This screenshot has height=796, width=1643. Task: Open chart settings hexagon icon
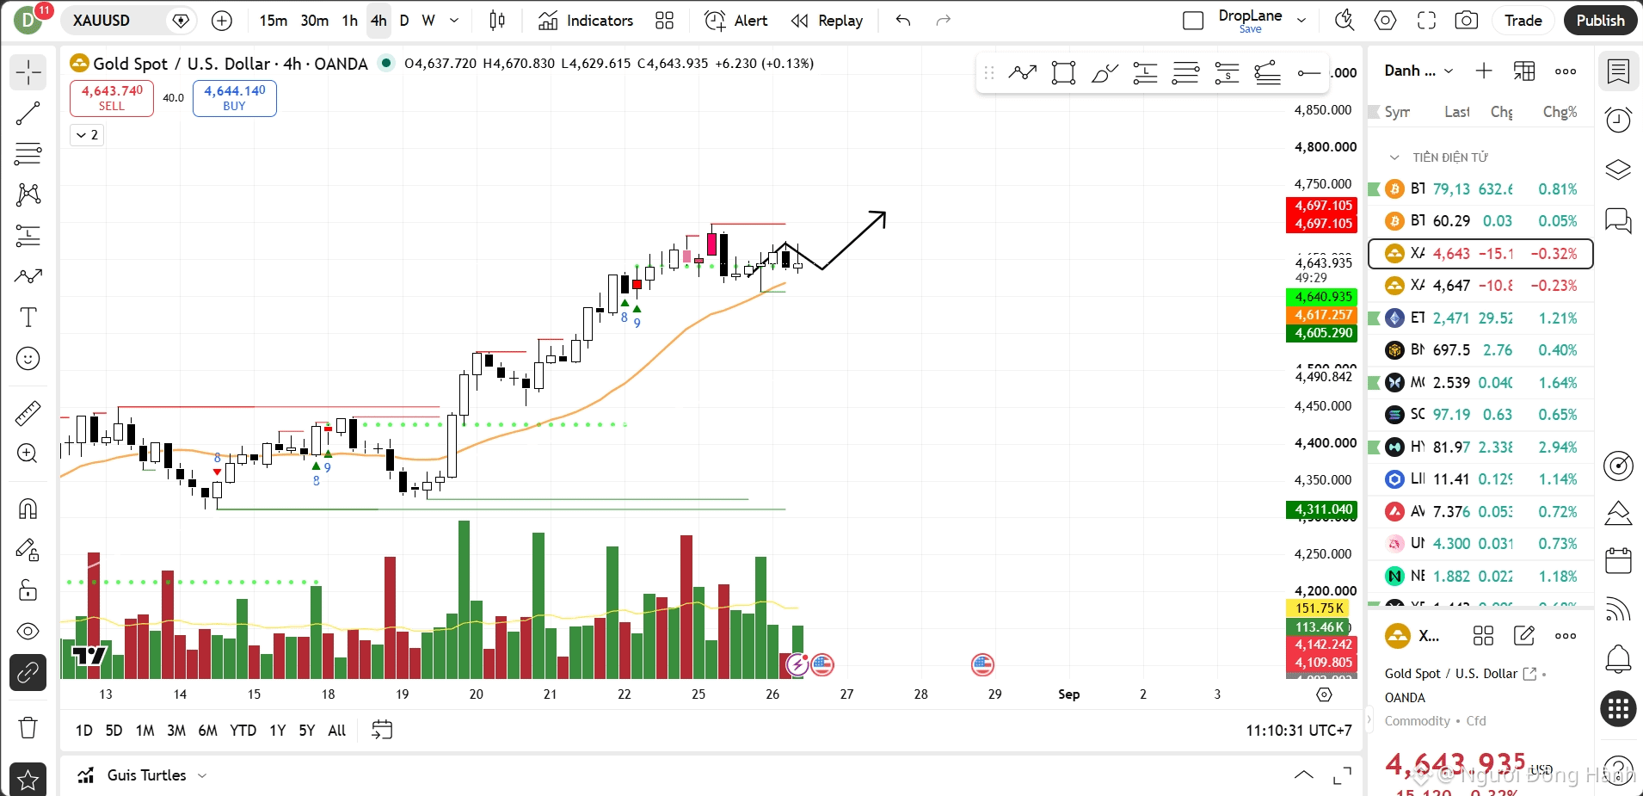coord(1386,21)
